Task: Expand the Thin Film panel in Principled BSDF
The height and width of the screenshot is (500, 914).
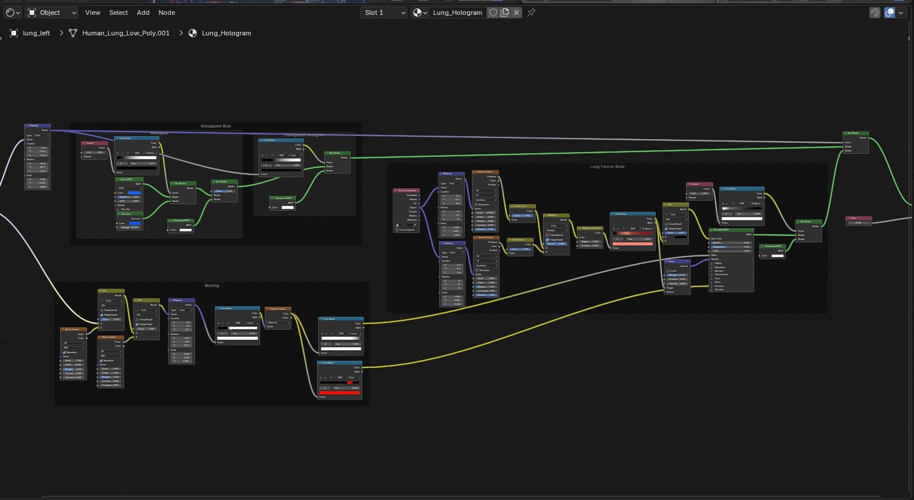Action: pos(712,290)
